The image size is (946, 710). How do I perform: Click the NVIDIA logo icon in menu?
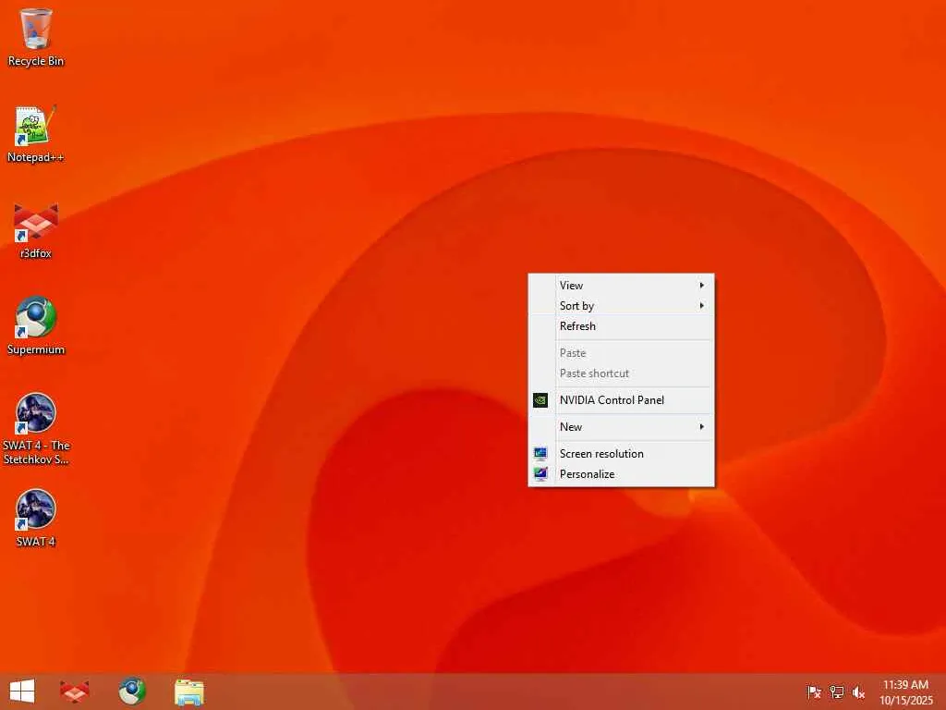click(540, 399)
